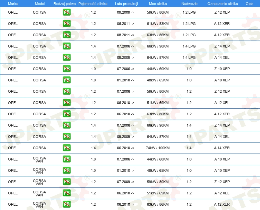The height and width of the screenshot is (210, 260).
Task: Click 'A 12 XER' in the 06.2011 row
Action: pos(222,24)
